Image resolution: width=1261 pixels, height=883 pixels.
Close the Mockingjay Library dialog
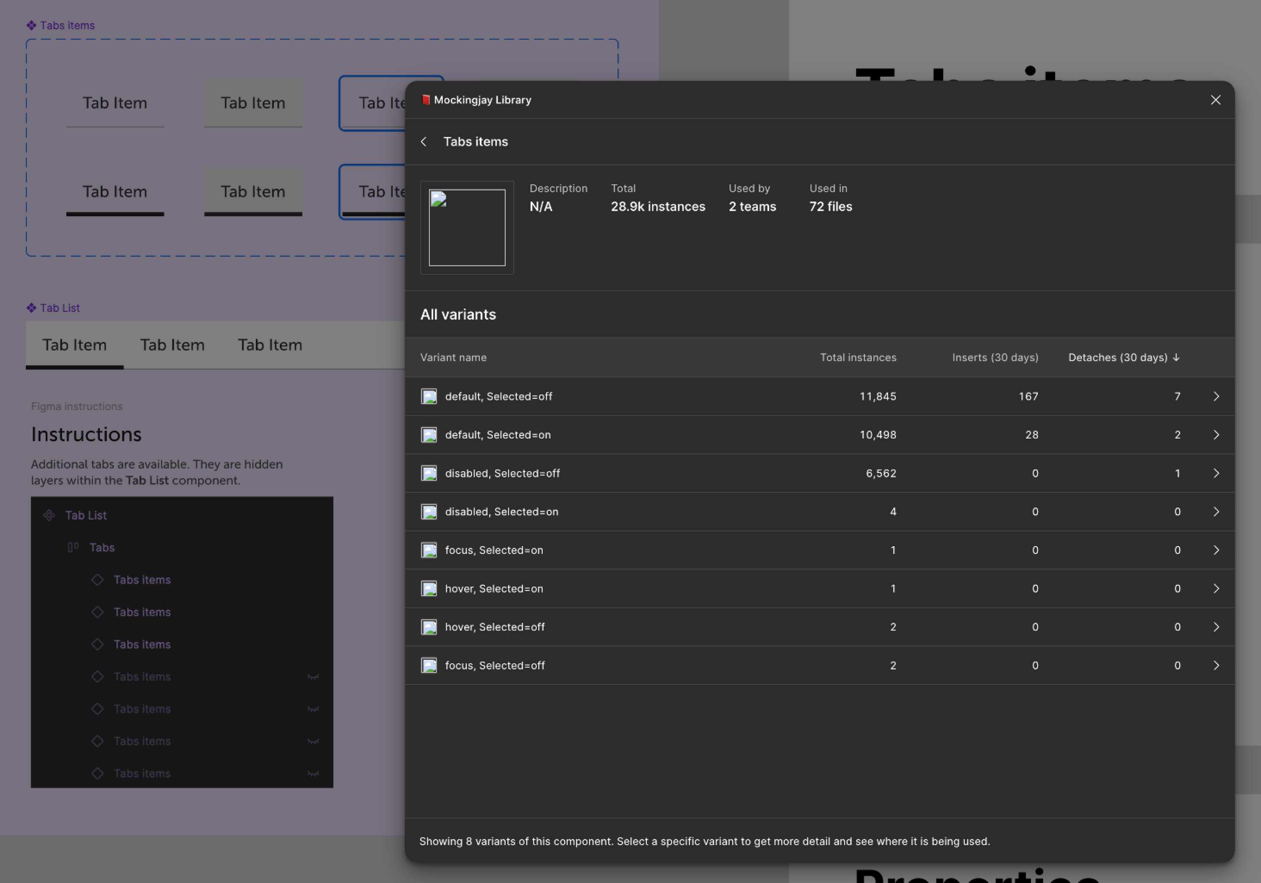pos(1215,100)
